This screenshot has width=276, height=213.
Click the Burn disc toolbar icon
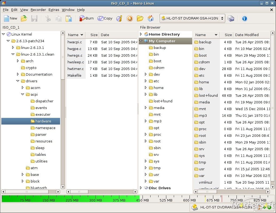[x=86, y=18]
